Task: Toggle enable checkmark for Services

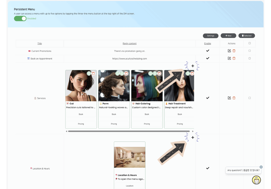Action: click(x=208, y=98)
